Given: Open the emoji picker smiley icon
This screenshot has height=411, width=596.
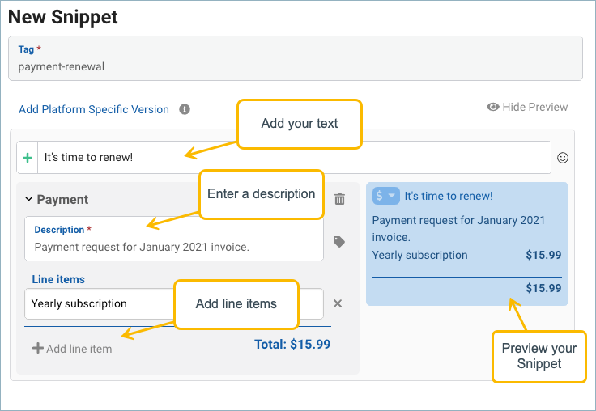Looking at the screenshot, I should click(563, 158).
